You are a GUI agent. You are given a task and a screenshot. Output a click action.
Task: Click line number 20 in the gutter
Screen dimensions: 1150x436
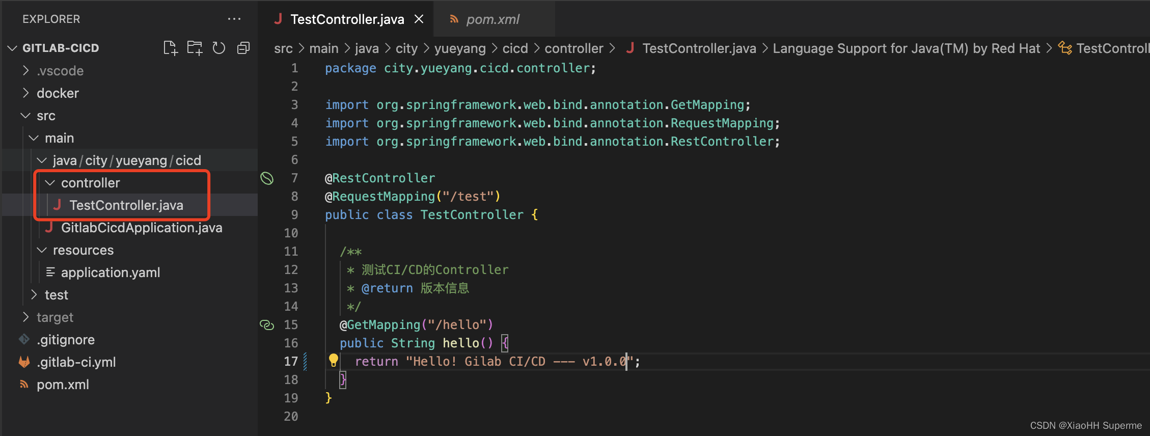tap(291, 416)
